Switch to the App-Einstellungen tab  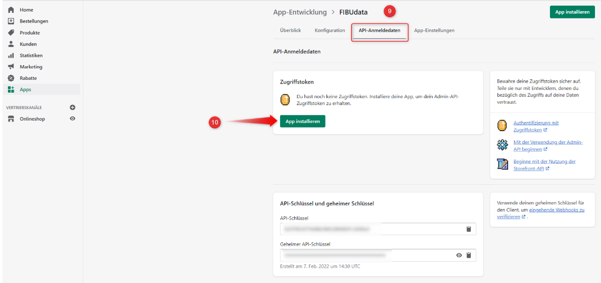[x=434, y=30]
